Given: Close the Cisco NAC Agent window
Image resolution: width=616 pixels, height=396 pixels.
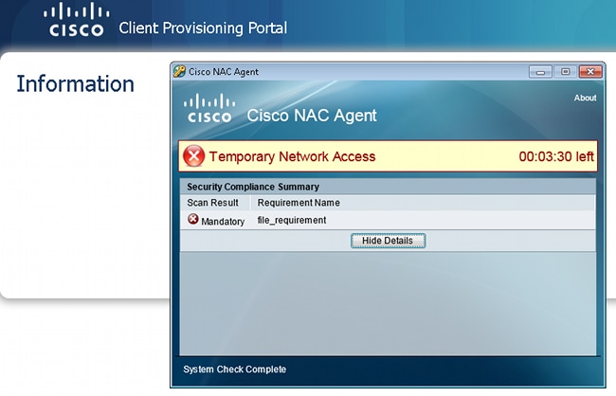Looking at the screenshot, I should click(590, 72).
